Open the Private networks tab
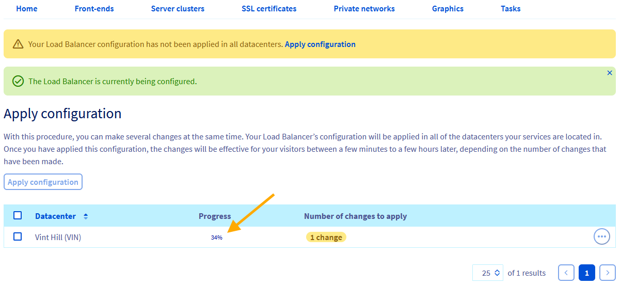 pyautogui.click(x=364, y=9)
